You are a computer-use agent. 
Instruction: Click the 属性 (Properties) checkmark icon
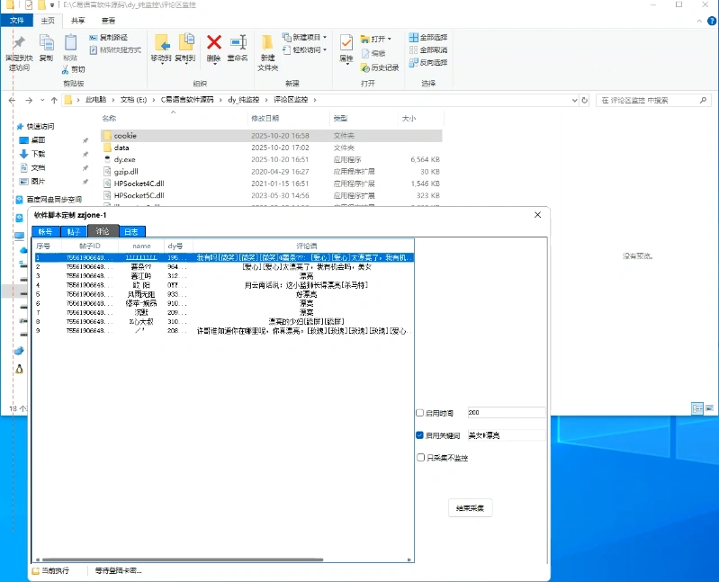click(x=346, y=45)
